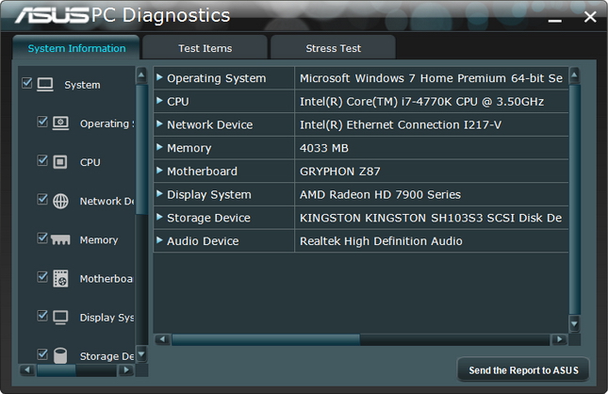Click the 'GRYPHON Z87' motherboard value
Viewport: 608px width, 394px height.
point(340,172)
